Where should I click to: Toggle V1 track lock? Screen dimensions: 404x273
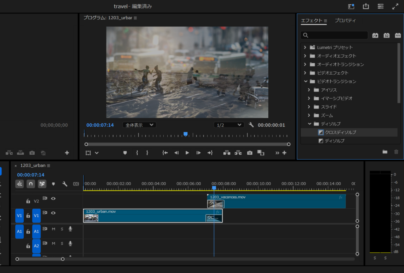28,216
